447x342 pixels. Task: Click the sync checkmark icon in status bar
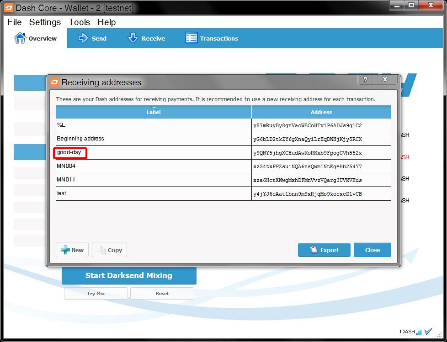428,332
